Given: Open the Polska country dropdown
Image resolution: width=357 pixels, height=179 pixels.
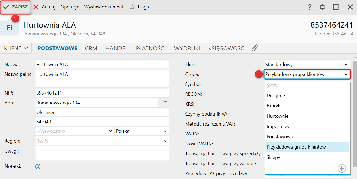Looking at the screenshot, I should click(142, 131).
